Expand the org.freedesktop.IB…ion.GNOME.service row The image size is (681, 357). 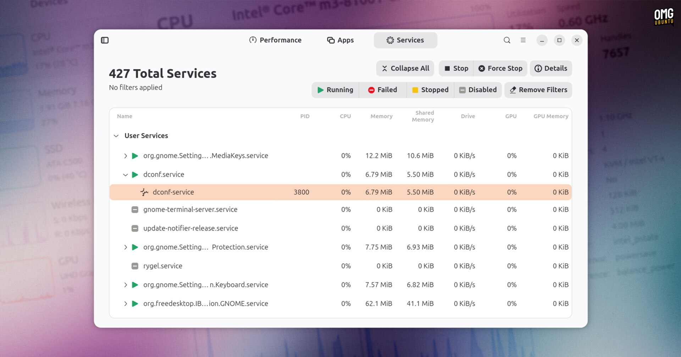tap(125, 304)
